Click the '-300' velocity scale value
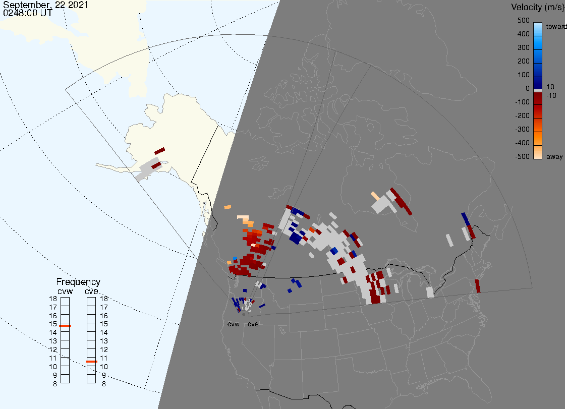Viewport: 567px width, 409px height. 523,130
